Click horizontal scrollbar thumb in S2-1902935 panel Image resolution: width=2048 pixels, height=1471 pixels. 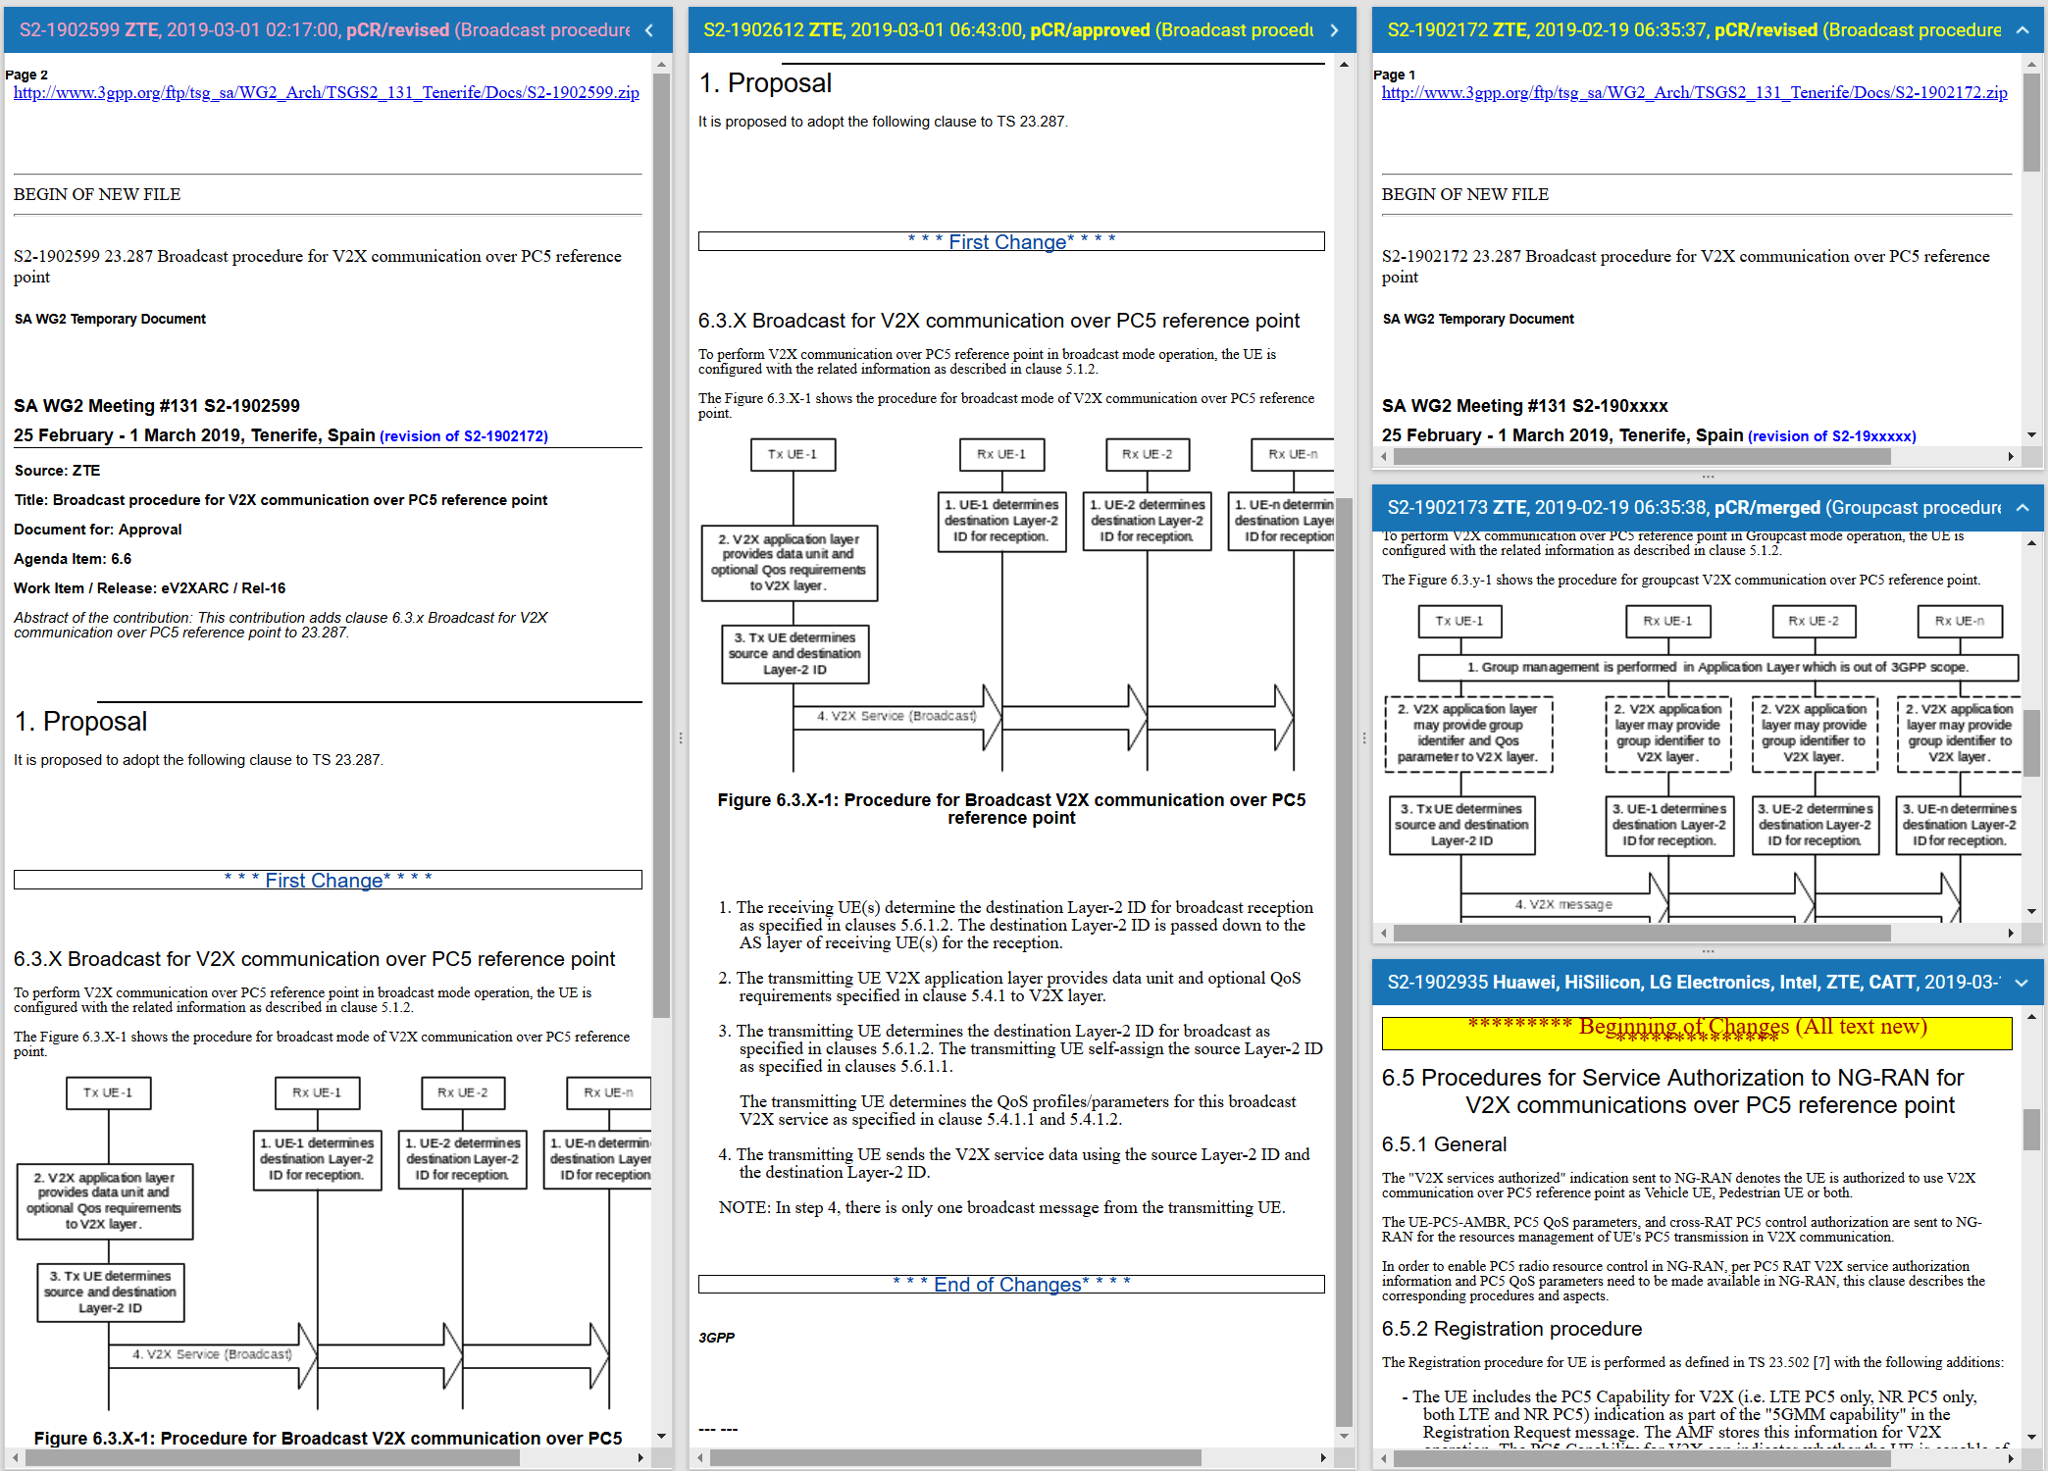click(1643, 1458)
